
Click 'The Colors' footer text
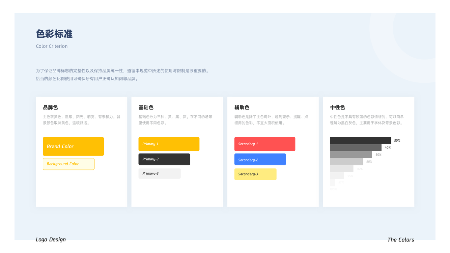pos(401,239)
